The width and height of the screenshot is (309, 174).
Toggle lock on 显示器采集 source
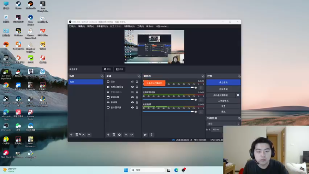137,107
